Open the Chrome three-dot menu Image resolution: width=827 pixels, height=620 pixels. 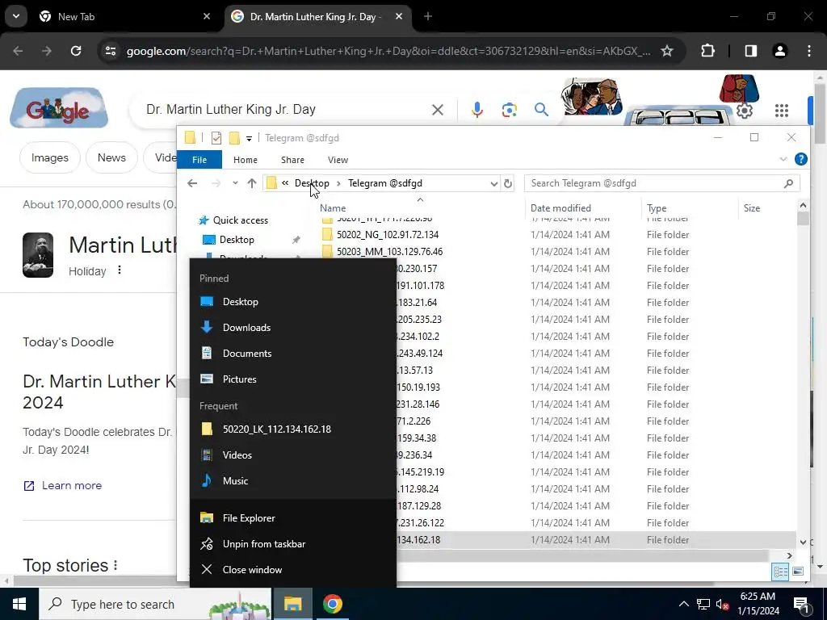(x=809, y=51)
